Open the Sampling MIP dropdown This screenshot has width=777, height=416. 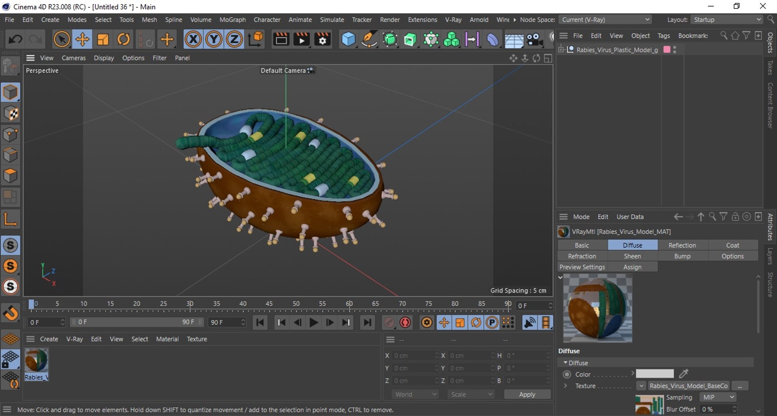click(x=718, y=397)
